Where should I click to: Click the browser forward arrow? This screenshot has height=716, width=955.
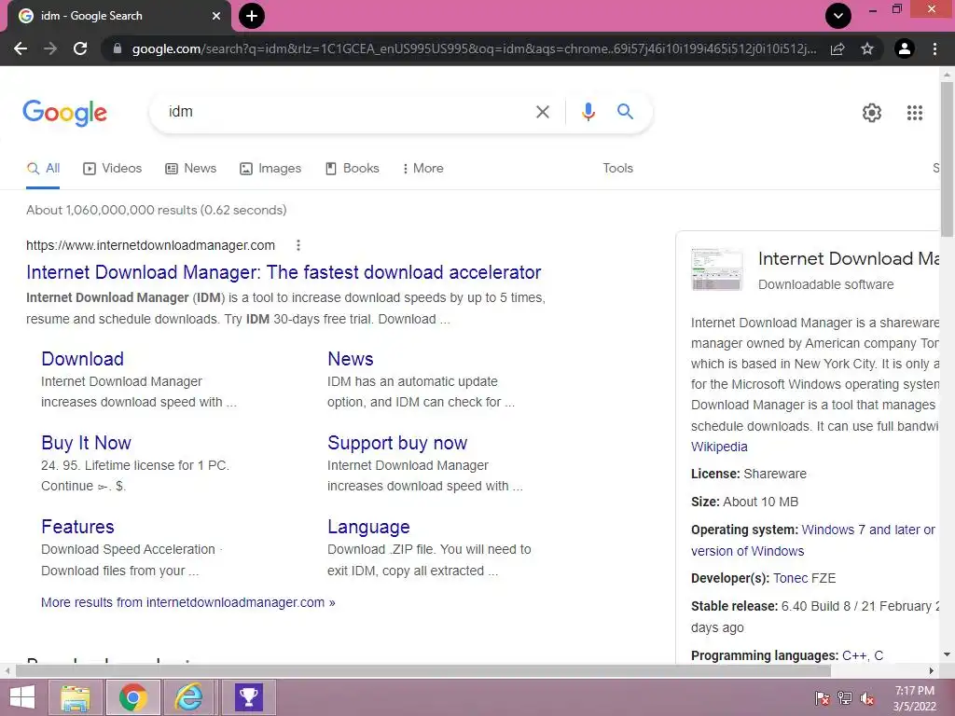(50, 48)
